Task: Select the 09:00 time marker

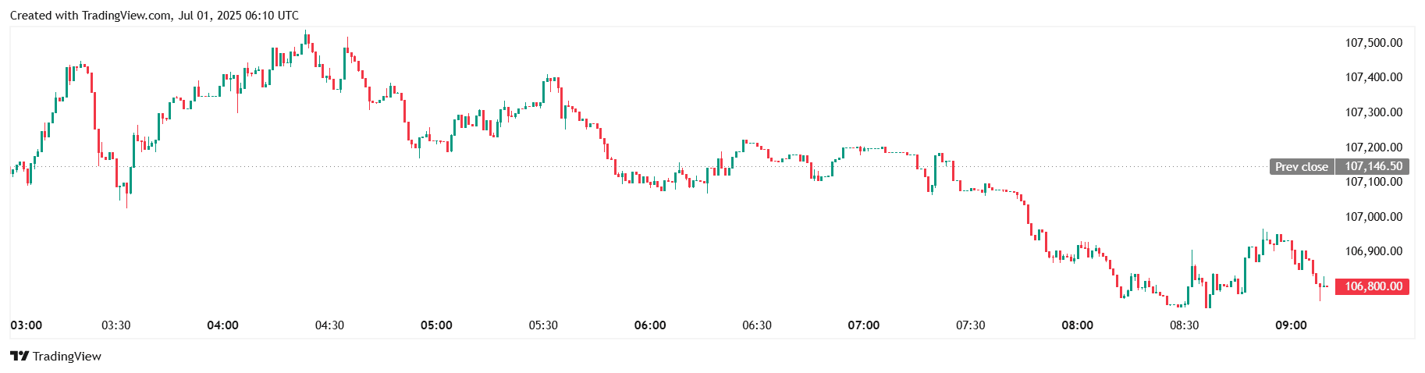Action: coord(1291,325)
